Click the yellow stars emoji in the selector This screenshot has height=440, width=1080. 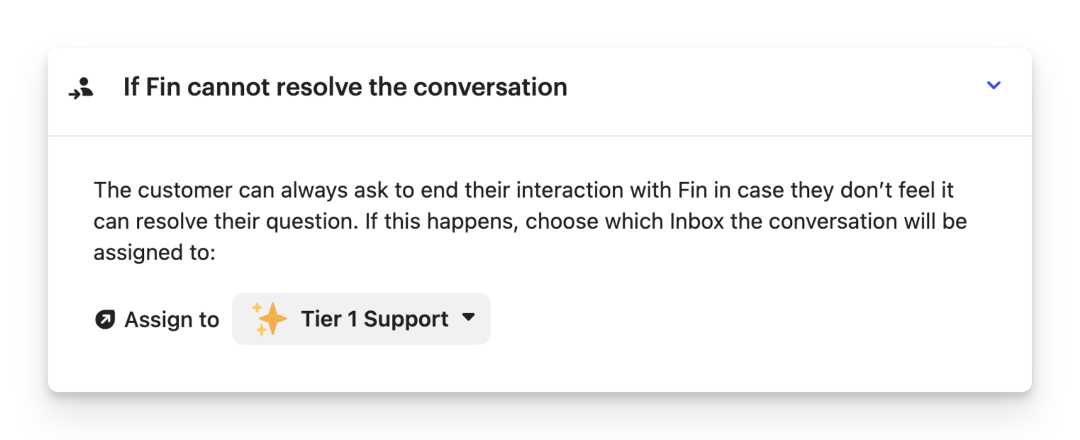coord(270,319)
